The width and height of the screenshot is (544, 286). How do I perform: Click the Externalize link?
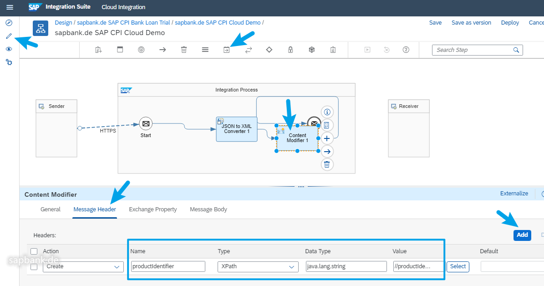point(514,194)
